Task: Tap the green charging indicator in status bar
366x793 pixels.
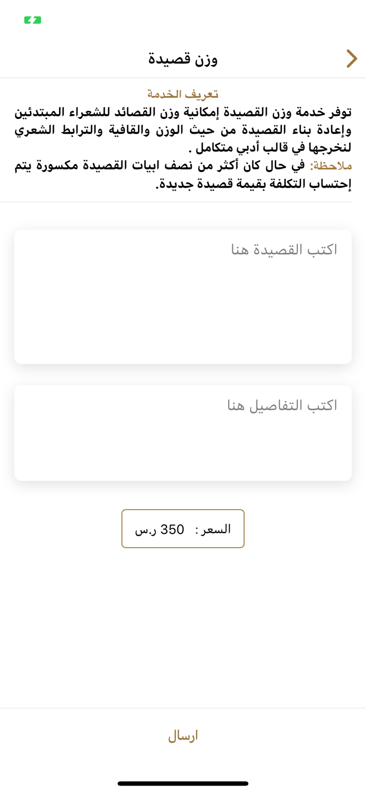Action: click(32, 21)
